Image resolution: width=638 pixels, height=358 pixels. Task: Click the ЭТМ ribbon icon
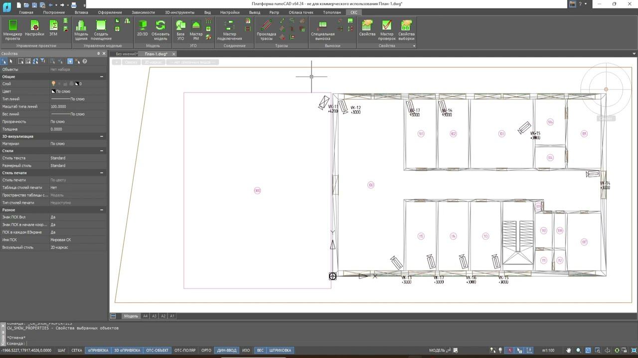[x=53, y=28]
